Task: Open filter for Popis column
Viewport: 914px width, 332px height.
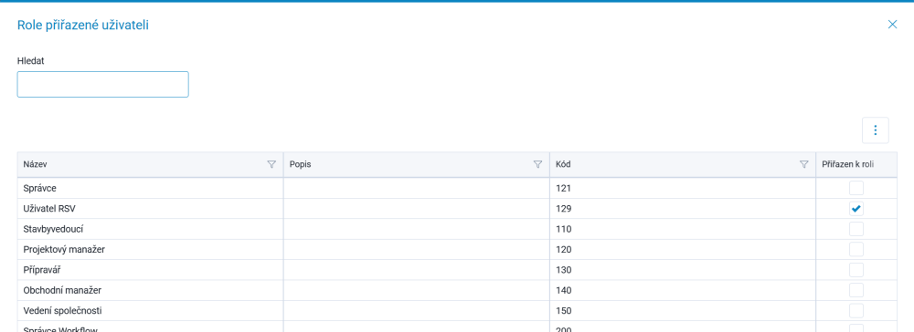Action: click(537, 164)
